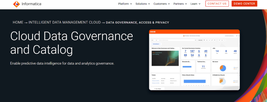This screenshot has width=267, height=102.
Task: Click the Data Governance and Catalog banner image
Action: [165, 58]
